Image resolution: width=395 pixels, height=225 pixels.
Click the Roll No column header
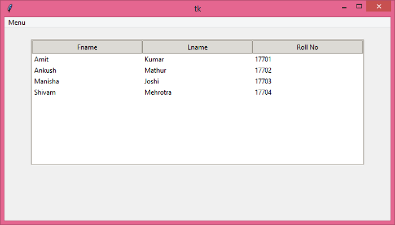point(308,47)
